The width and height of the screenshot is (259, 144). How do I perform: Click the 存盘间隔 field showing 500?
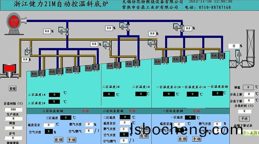click(13, 109)
